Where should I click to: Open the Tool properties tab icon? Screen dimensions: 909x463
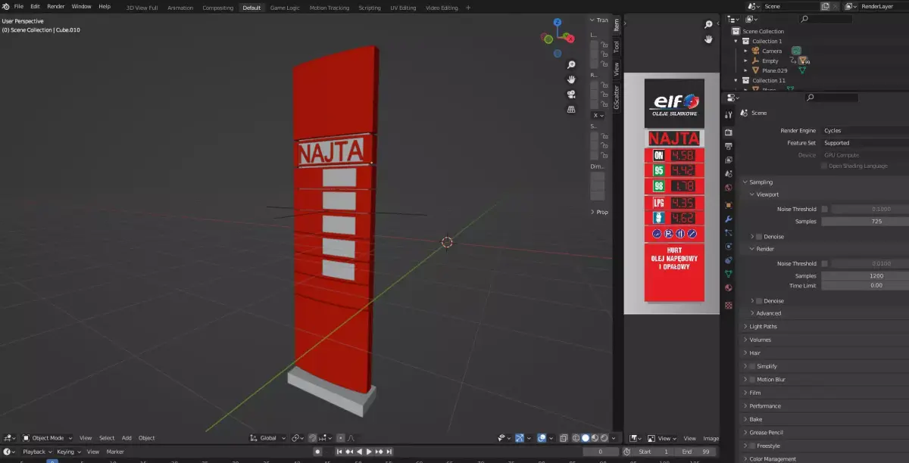tap(729, 115)
